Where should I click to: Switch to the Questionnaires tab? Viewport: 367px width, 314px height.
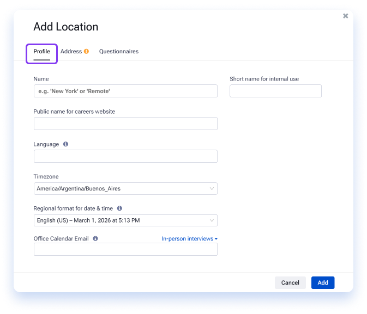point(119,51)
